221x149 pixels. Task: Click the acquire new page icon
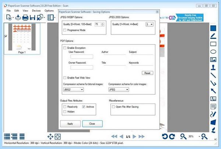click(9, 18)
